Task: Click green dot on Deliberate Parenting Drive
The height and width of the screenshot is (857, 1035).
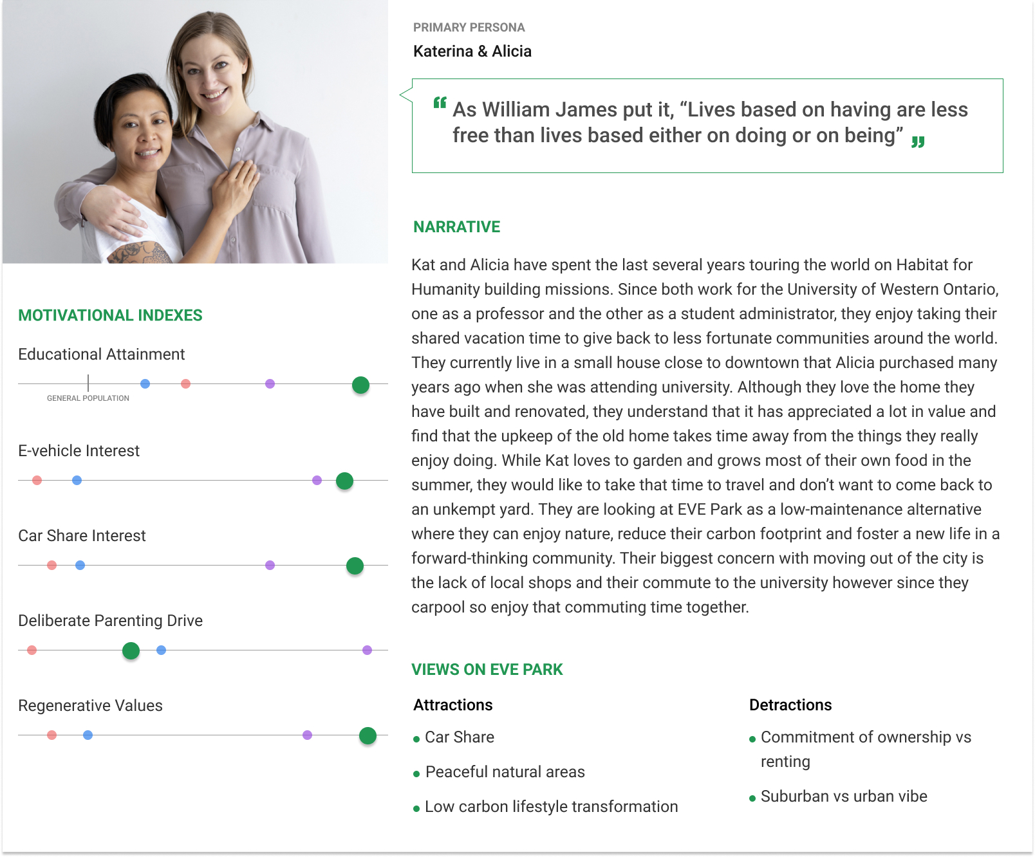Action: (131, 650)
